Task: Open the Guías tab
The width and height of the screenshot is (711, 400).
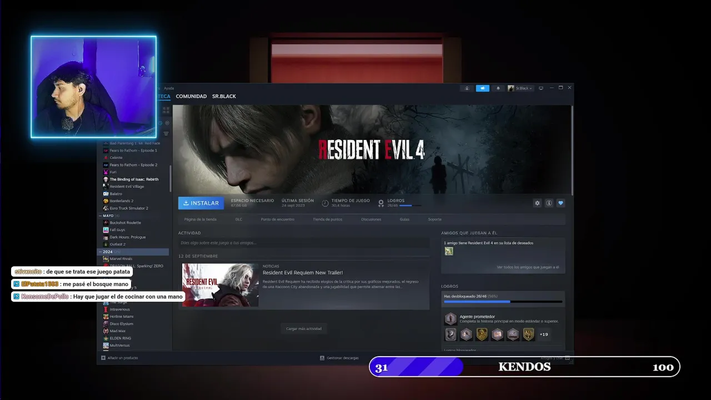Action: click(404, 219)
